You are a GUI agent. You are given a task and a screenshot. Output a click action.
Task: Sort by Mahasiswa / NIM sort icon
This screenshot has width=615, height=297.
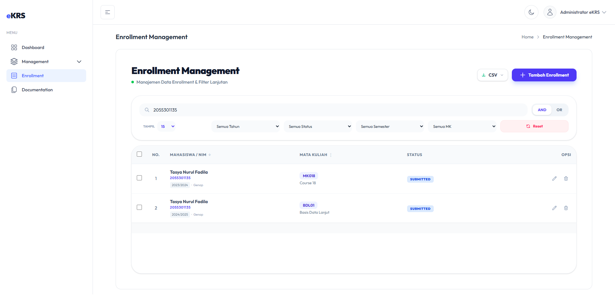click(210, 155)
